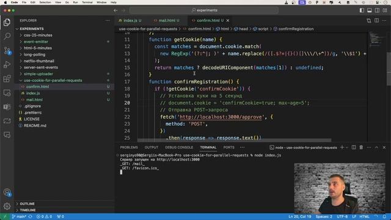Screen dimensions: 391x220
Task: Open README.md file
Action: (x=35, y=125)
